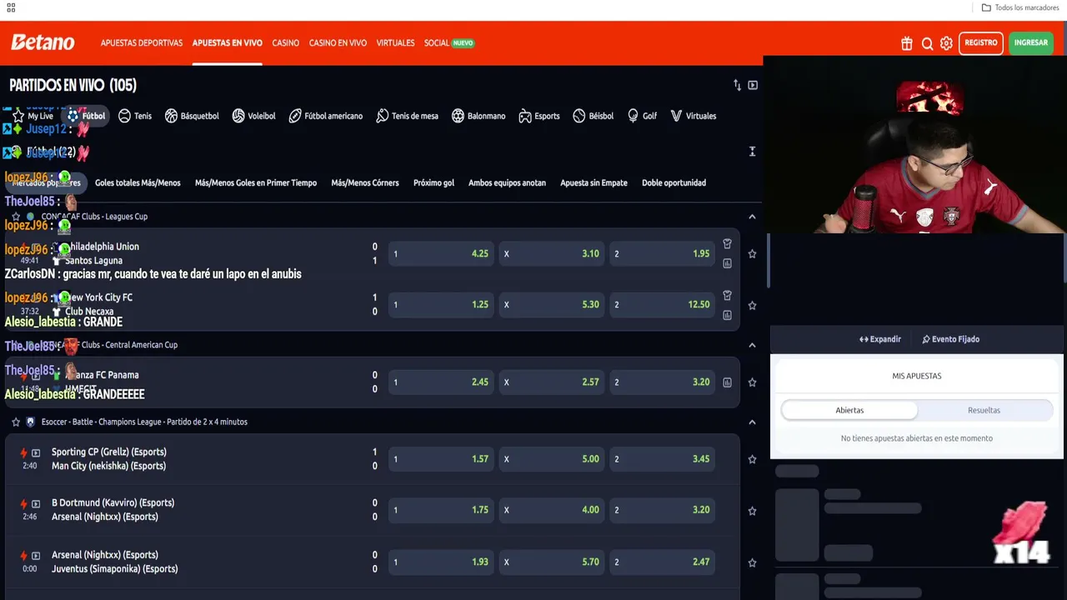Open the video panel icon beside Partidos en Vivo
Viewport: 1067px width, 600px height.
click(753, 85)
